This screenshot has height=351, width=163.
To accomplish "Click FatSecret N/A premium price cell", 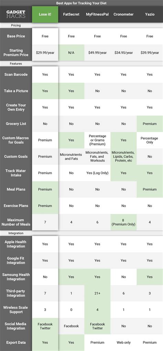I will tap(71, 53).
